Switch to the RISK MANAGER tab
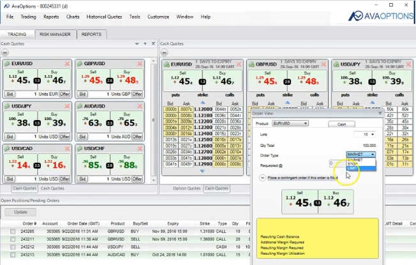 tap(56, 34)
